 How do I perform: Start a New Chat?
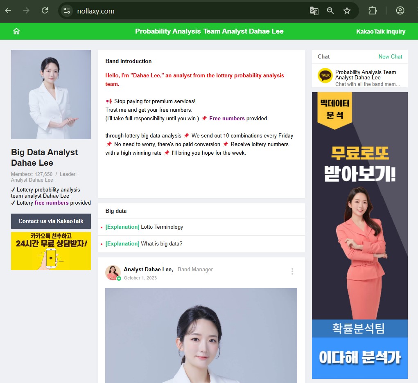tap(390, 57)
